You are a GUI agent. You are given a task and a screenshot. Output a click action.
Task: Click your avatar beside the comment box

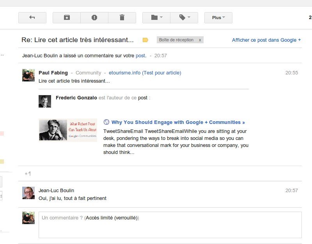point(28,218)
